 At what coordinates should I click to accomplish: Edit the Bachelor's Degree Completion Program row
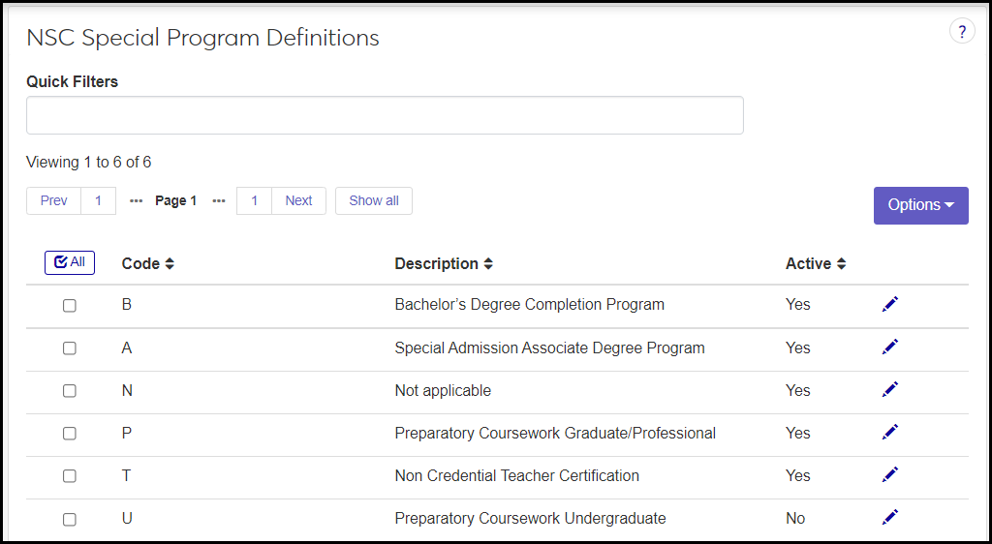tap(890, 304)
